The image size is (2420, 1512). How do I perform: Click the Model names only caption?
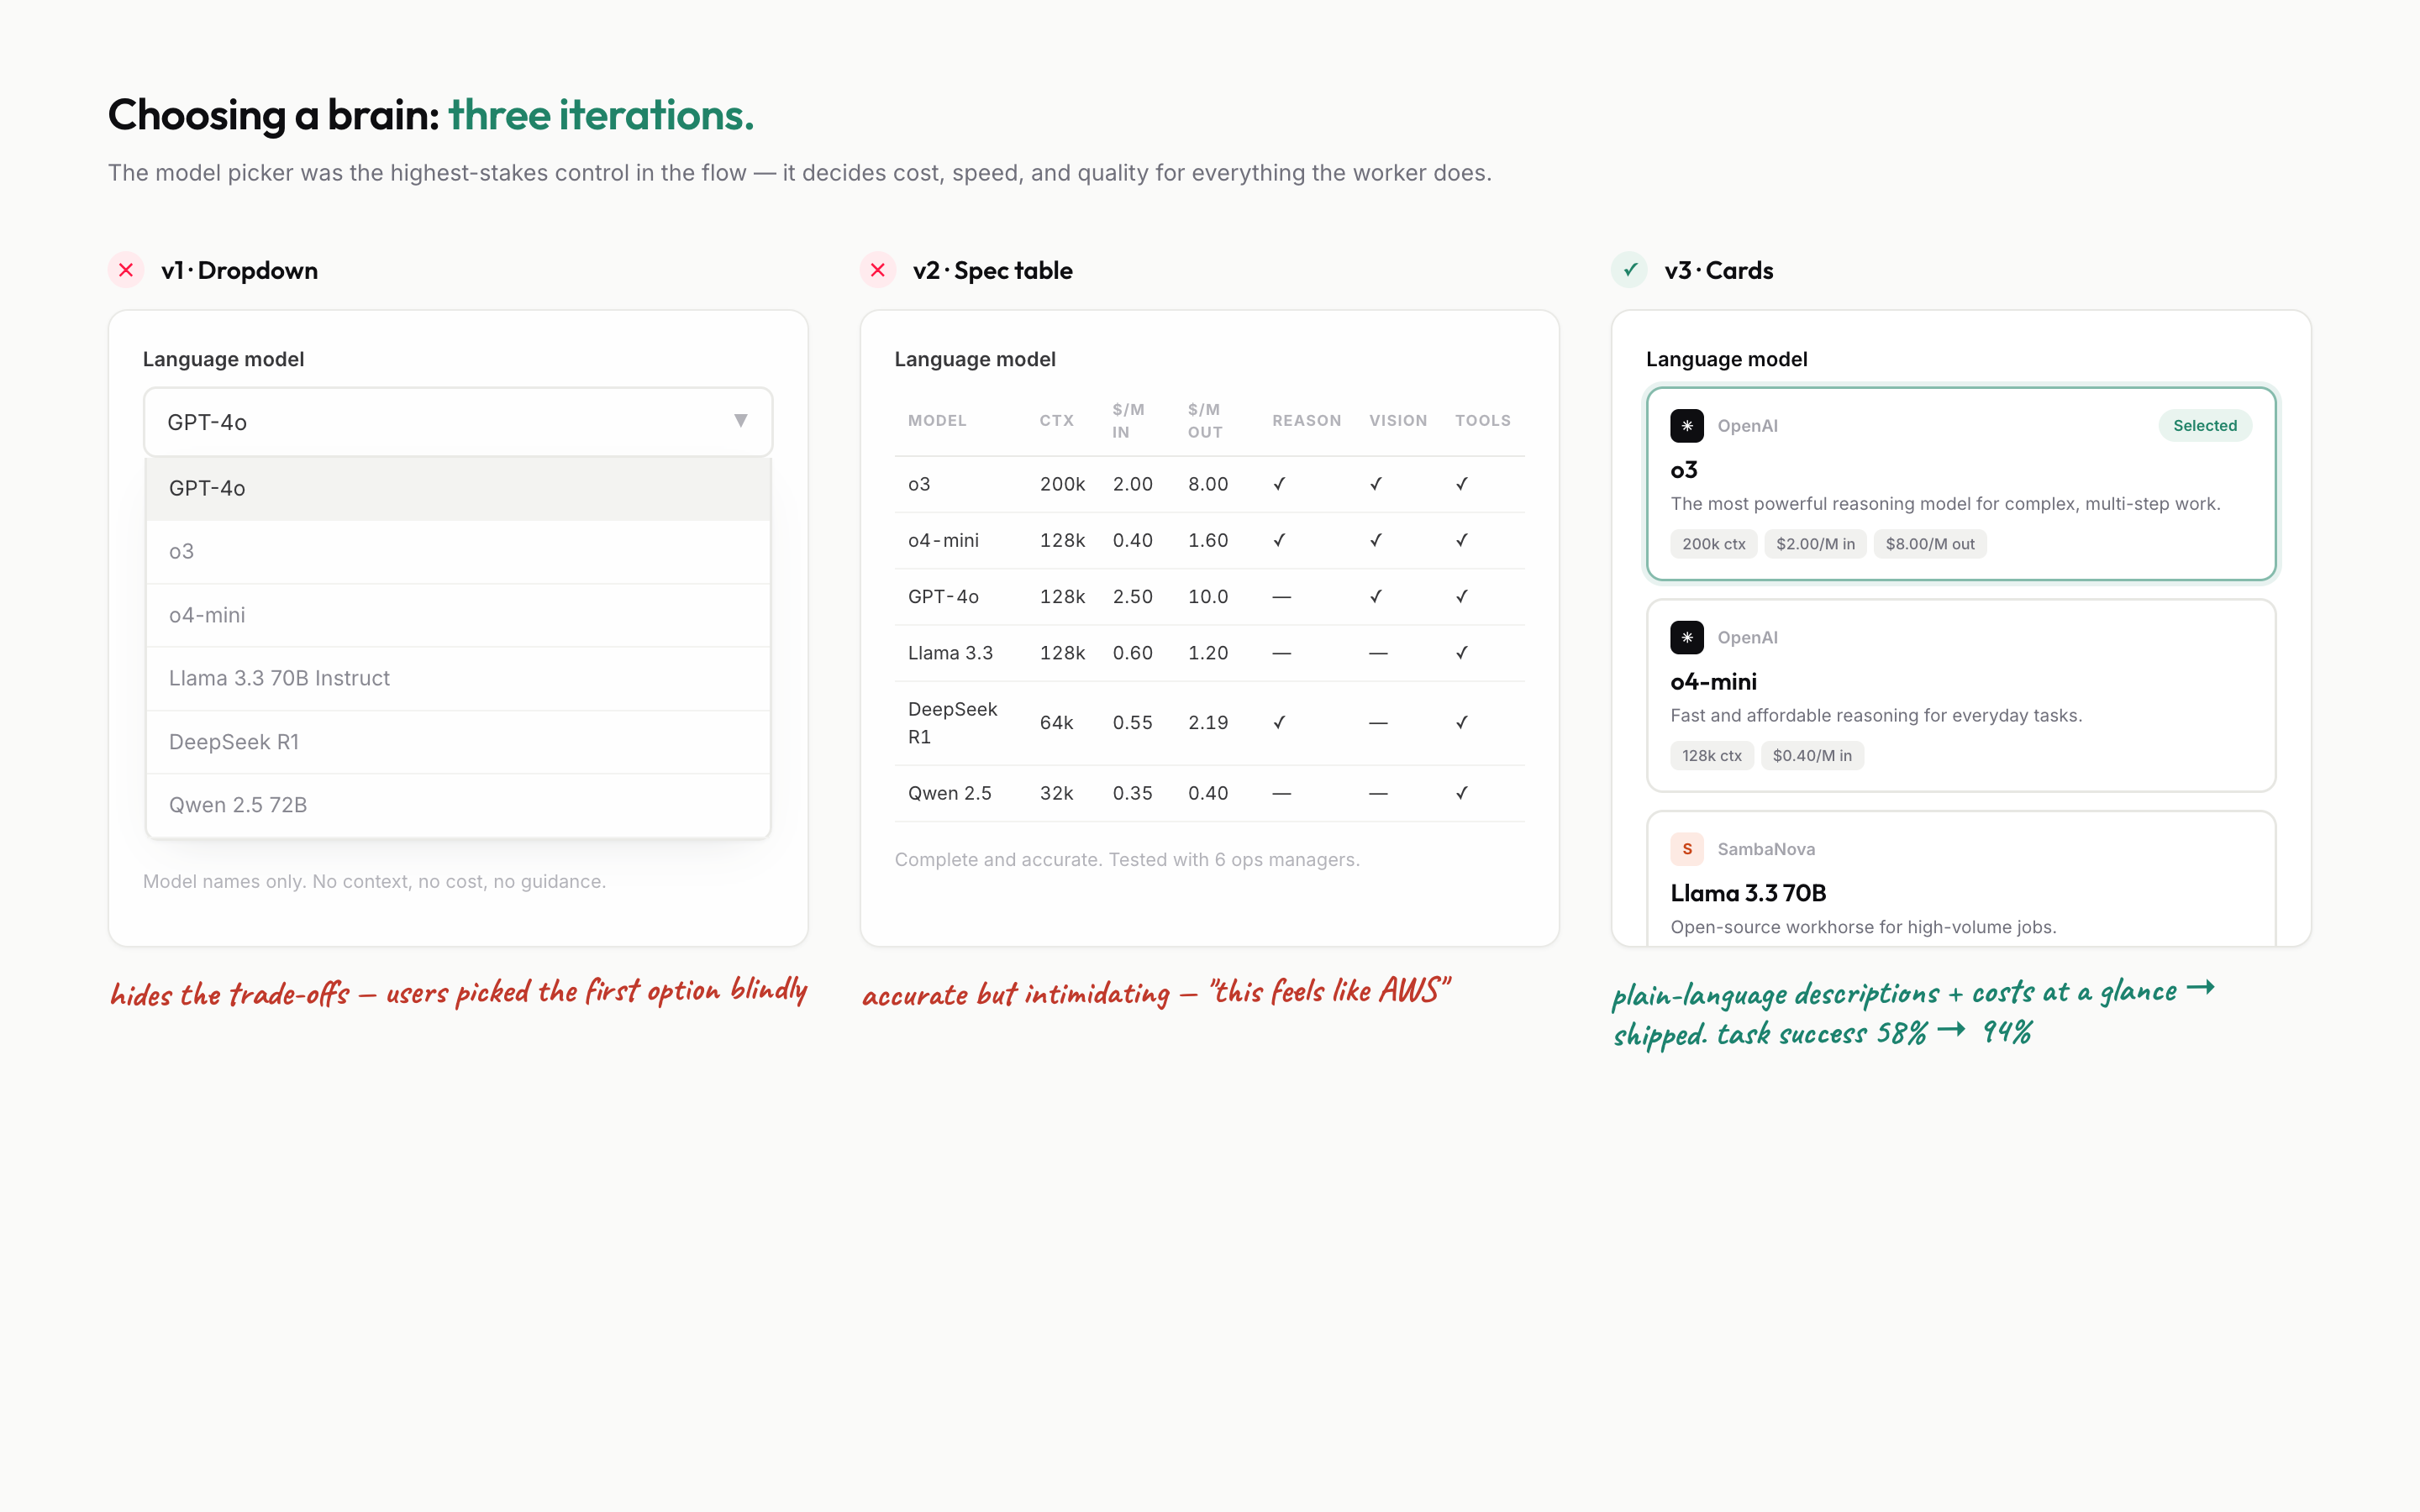click(374, 882)
